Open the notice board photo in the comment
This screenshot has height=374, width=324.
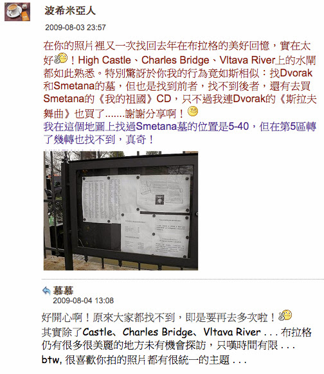click(121, 211)
